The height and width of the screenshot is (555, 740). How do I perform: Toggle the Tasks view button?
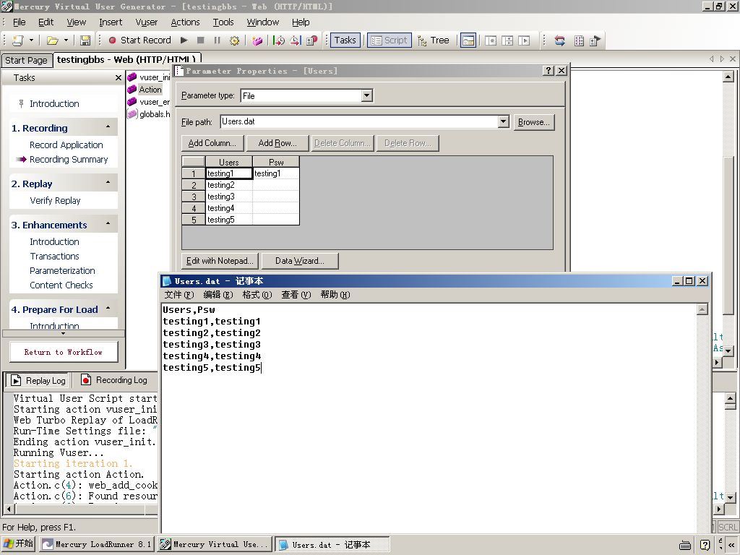345,40
